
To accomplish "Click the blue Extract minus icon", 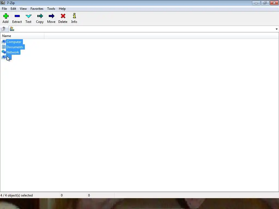I will click(17, 16).
